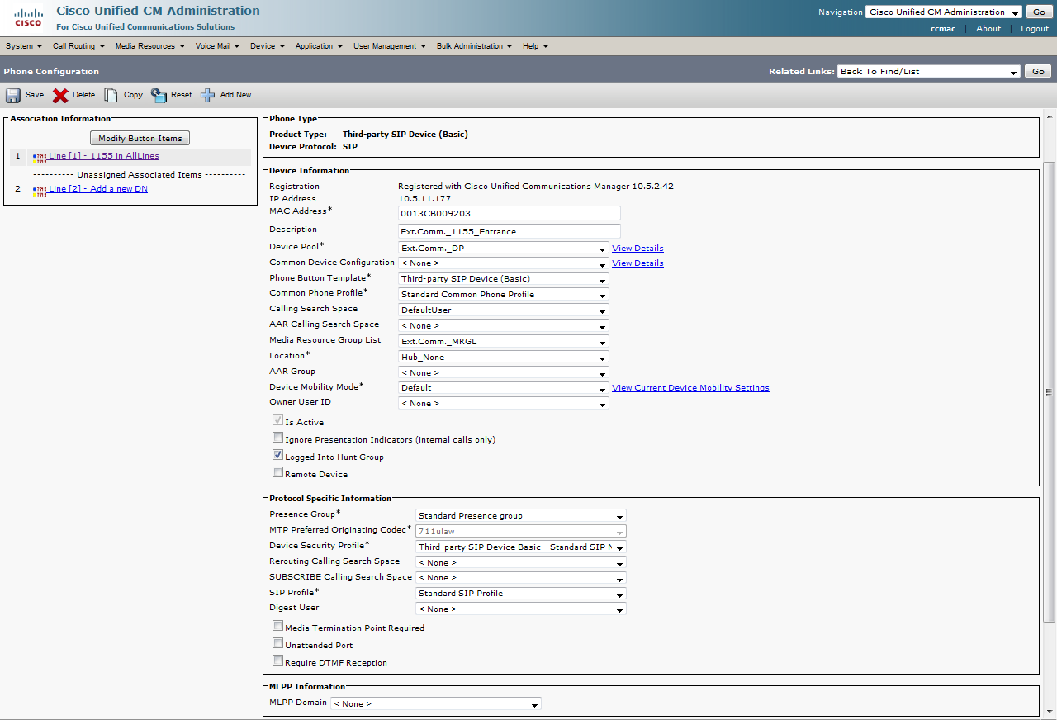Open the Device Pool dropdown
The height and width of the screenshot is (720, 1057).
(x=504, y=248)
